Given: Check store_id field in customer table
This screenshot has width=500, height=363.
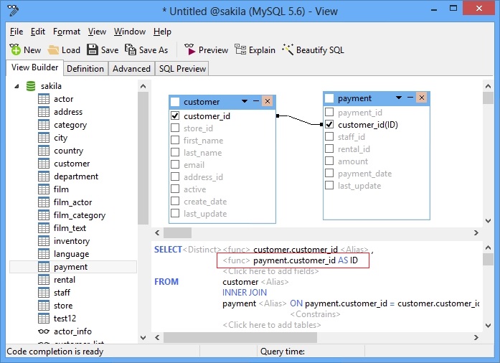Looking at the screenshot, I should (x=175, y=128).
